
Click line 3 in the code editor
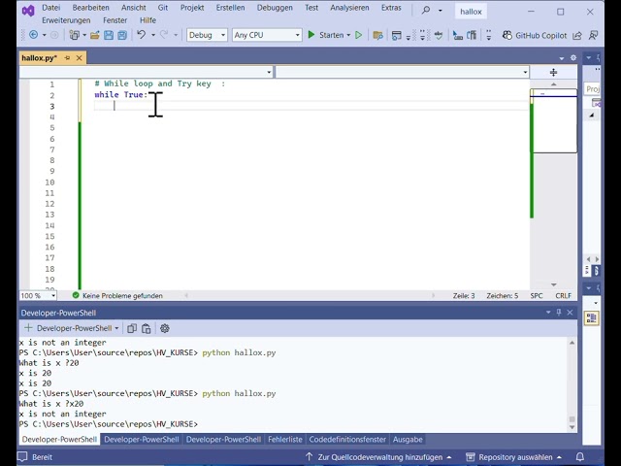point(311,106)
